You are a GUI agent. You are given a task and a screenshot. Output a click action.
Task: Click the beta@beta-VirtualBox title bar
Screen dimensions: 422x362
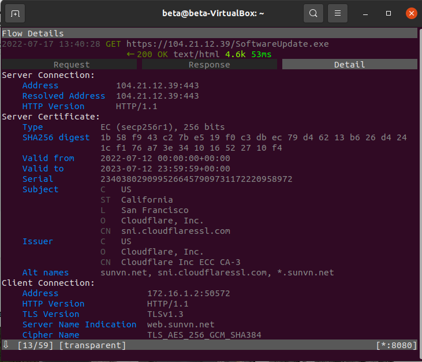point(213,13)
